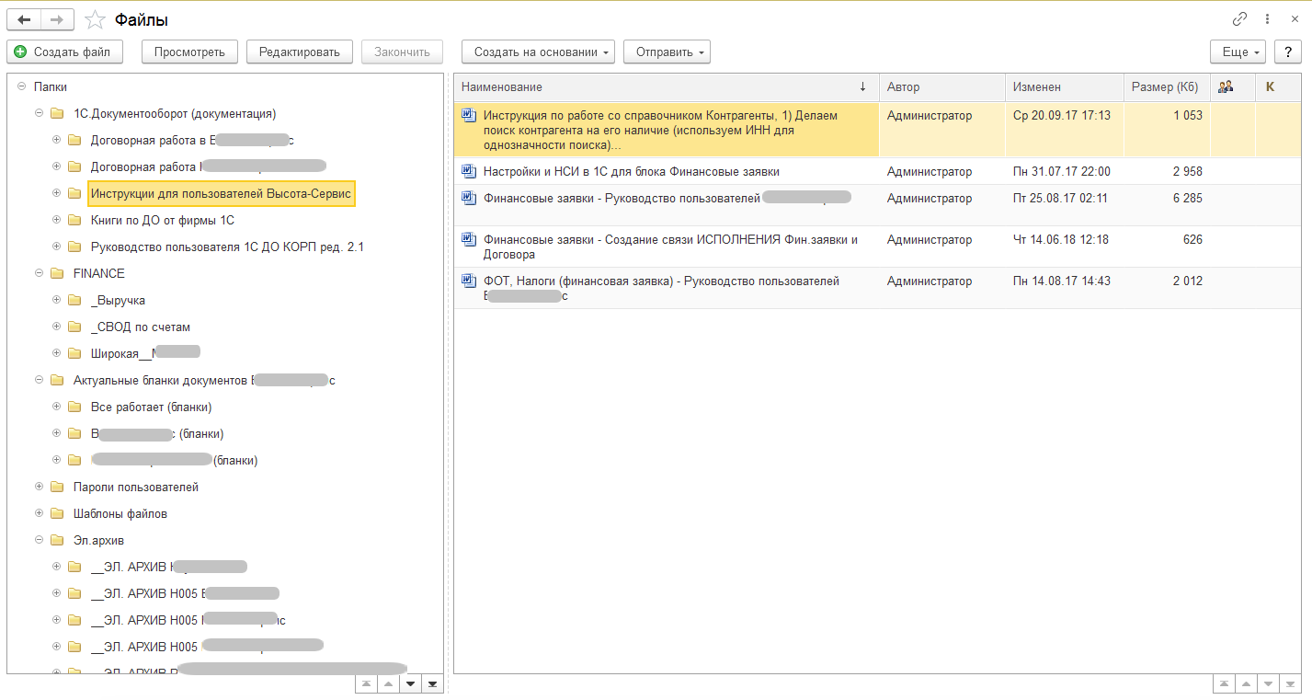Collapse the Эл.архив folder

39,541
